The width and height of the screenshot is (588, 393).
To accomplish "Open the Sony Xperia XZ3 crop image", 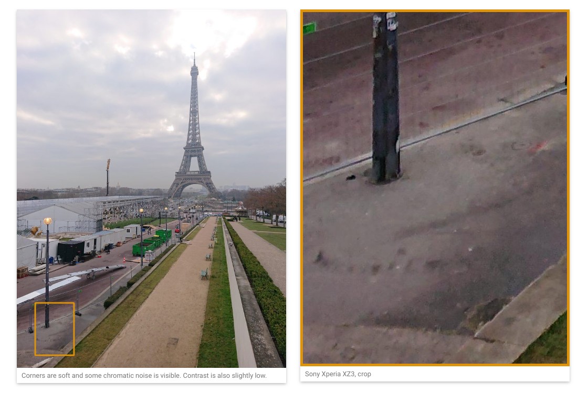I will point(435,188).
